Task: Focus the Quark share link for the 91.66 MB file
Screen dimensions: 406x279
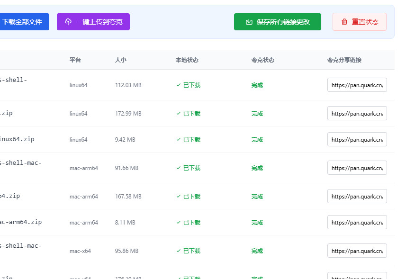Action: coord(357,168)
